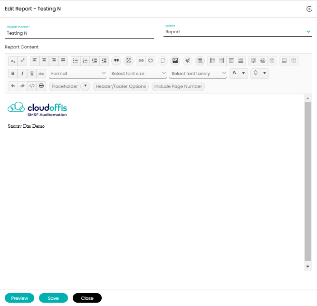Screen dimensions: 317x306
Task: Toggle strikethrough formatting
Action: (41, 74)
